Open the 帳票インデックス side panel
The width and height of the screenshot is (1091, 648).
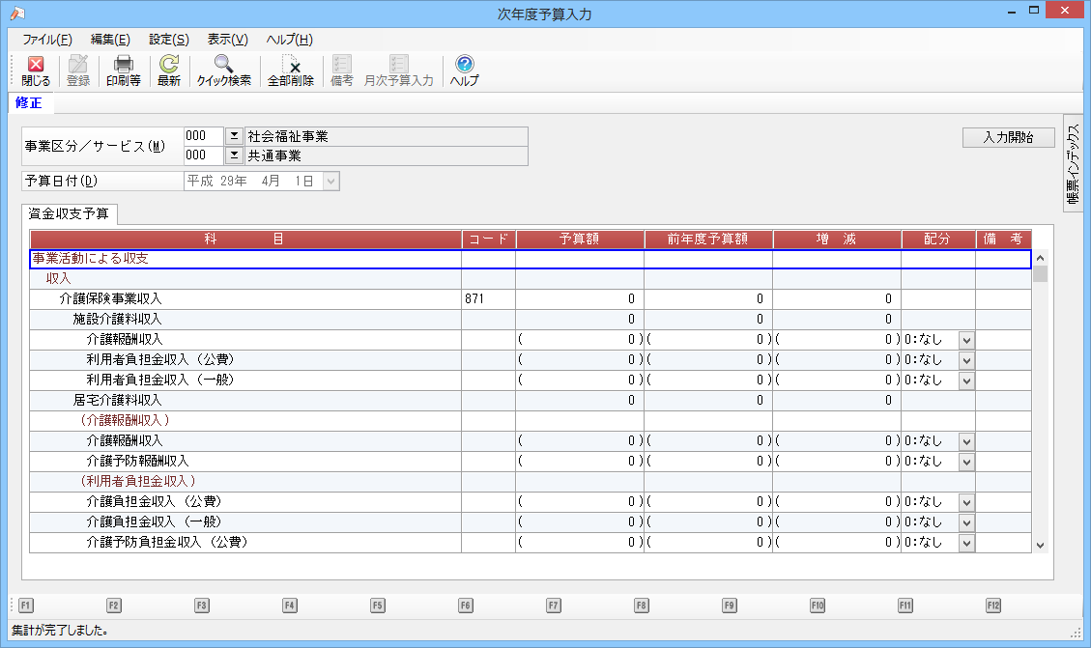click(1073, 161)
